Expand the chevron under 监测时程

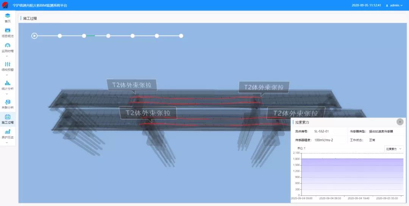[x=8, y=56]
